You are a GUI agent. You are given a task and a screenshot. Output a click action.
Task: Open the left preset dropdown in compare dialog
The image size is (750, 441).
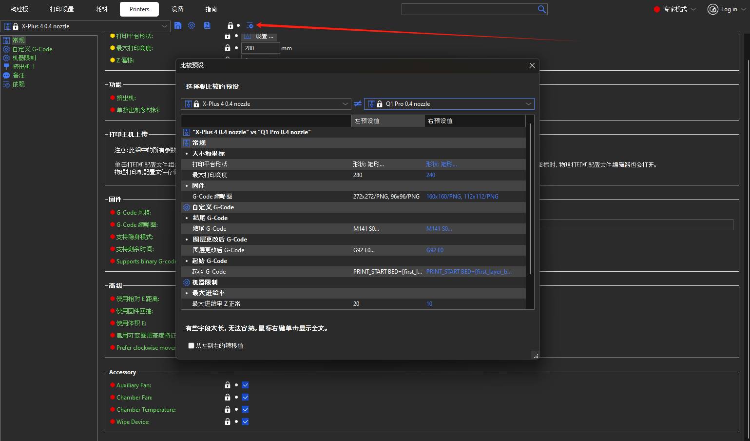tap(266, 104)
